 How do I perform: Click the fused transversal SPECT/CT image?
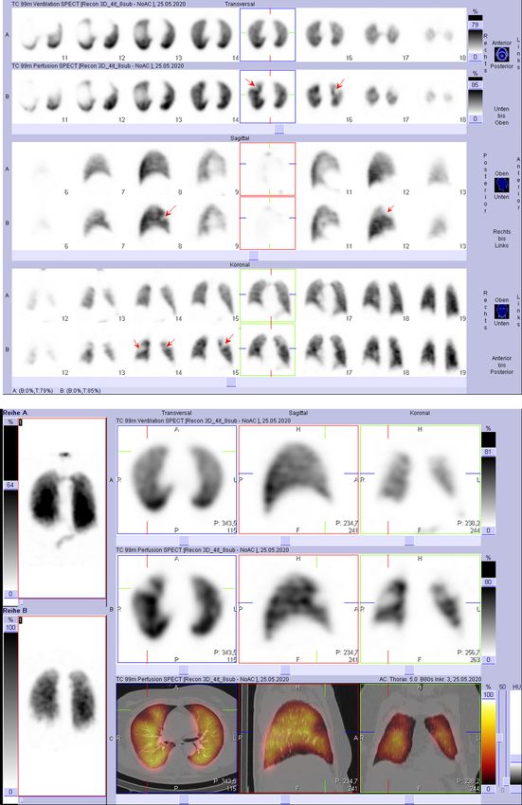click(177, 739)
